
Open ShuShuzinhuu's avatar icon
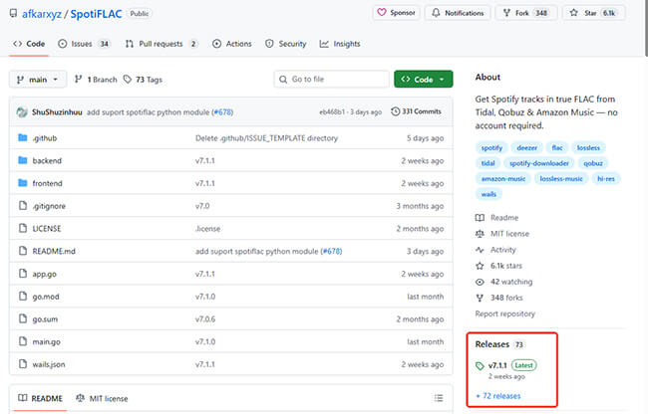(x=22, y=111)
